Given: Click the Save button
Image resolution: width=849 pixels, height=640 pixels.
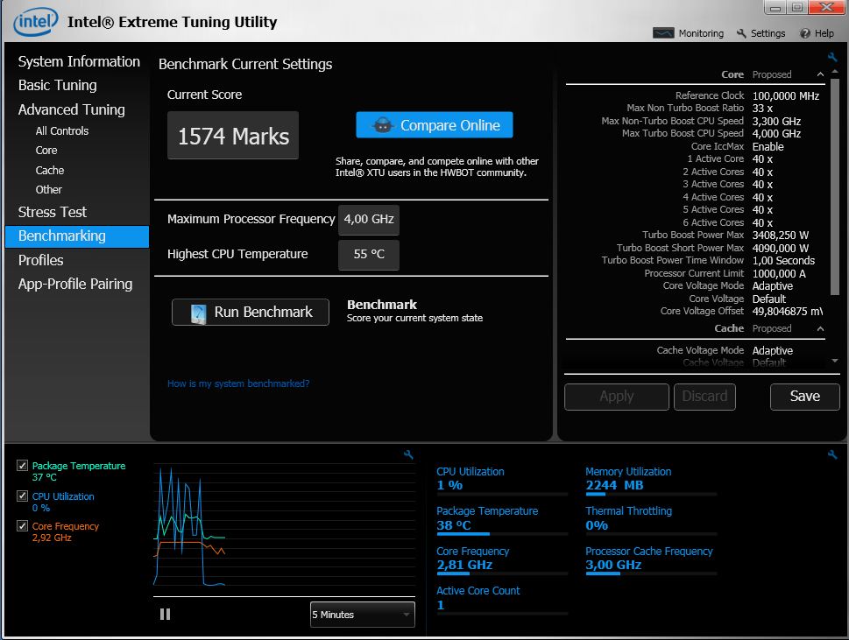Looking at the screenshot, I should coord(804,397).
